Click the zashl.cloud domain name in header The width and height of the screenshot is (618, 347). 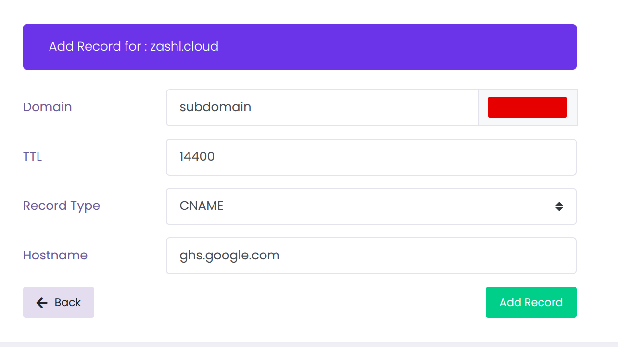tap(185, 46)
